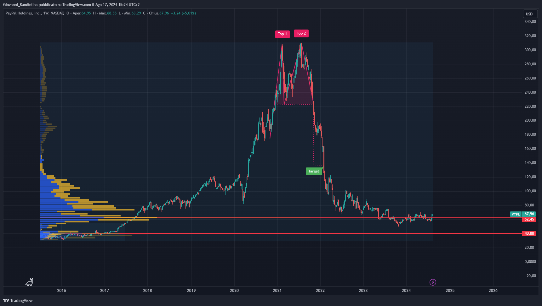Click the PayPal Holdings, Inc. symbol title
This screenshot has width=542, height=306.
pyautogui.click(x=23, y=13)
